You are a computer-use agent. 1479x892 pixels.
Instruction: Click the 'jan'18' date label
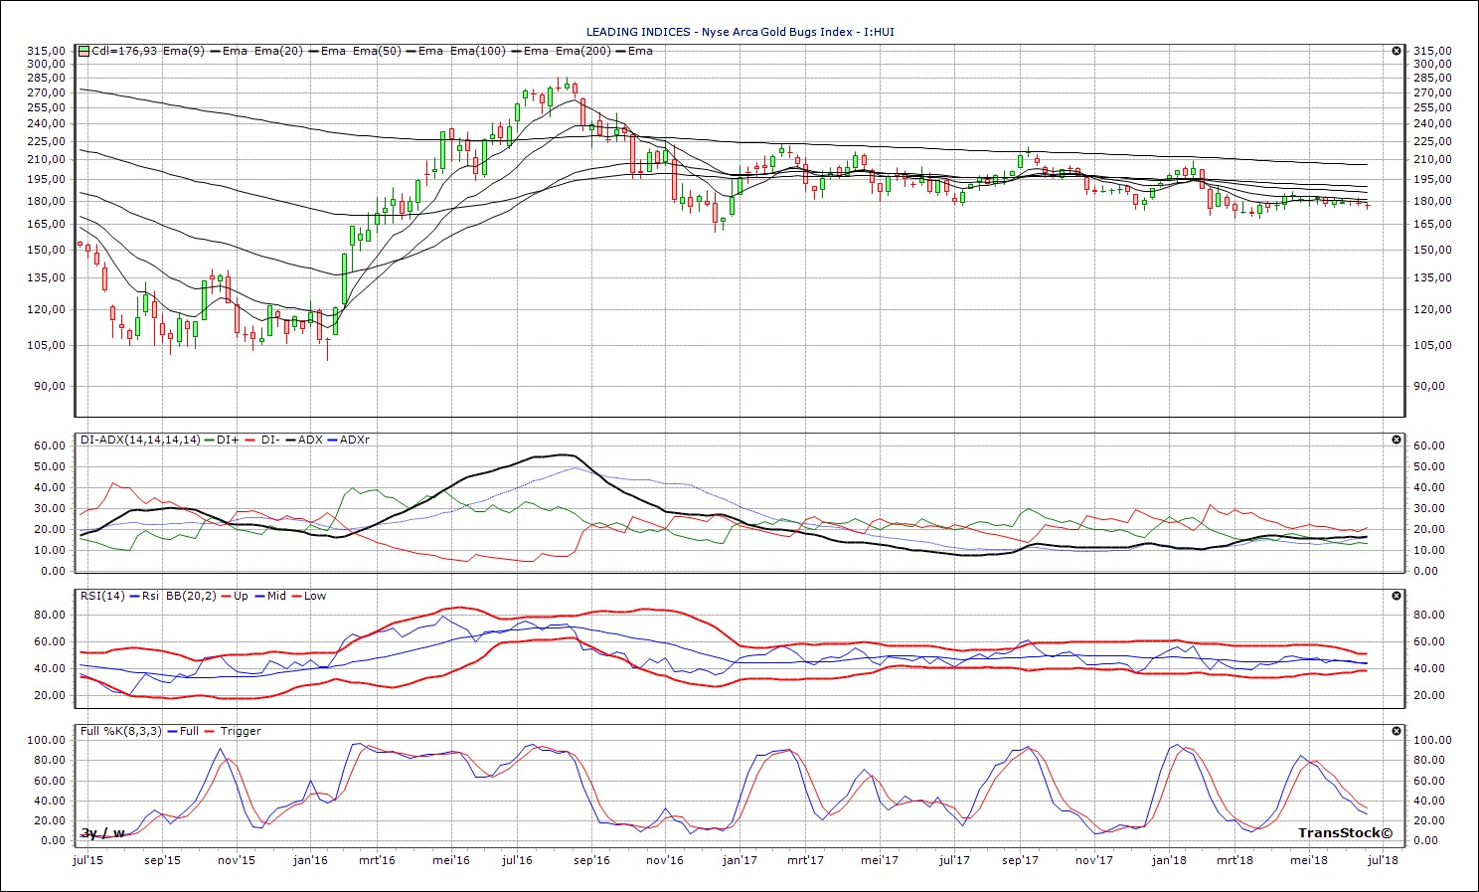1169,860
